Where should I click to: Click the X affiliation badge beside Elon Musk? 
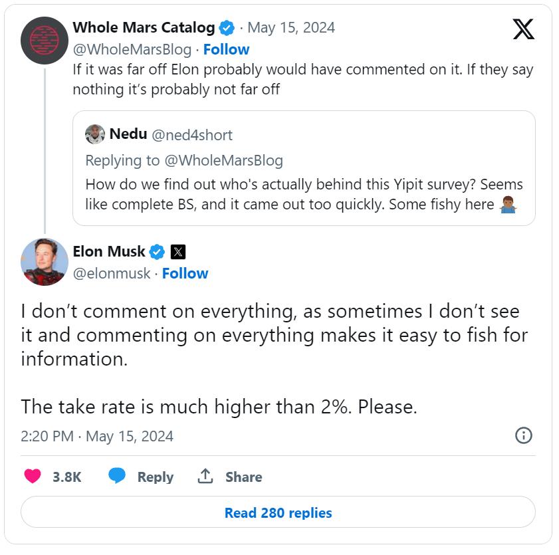pos(177,252)
